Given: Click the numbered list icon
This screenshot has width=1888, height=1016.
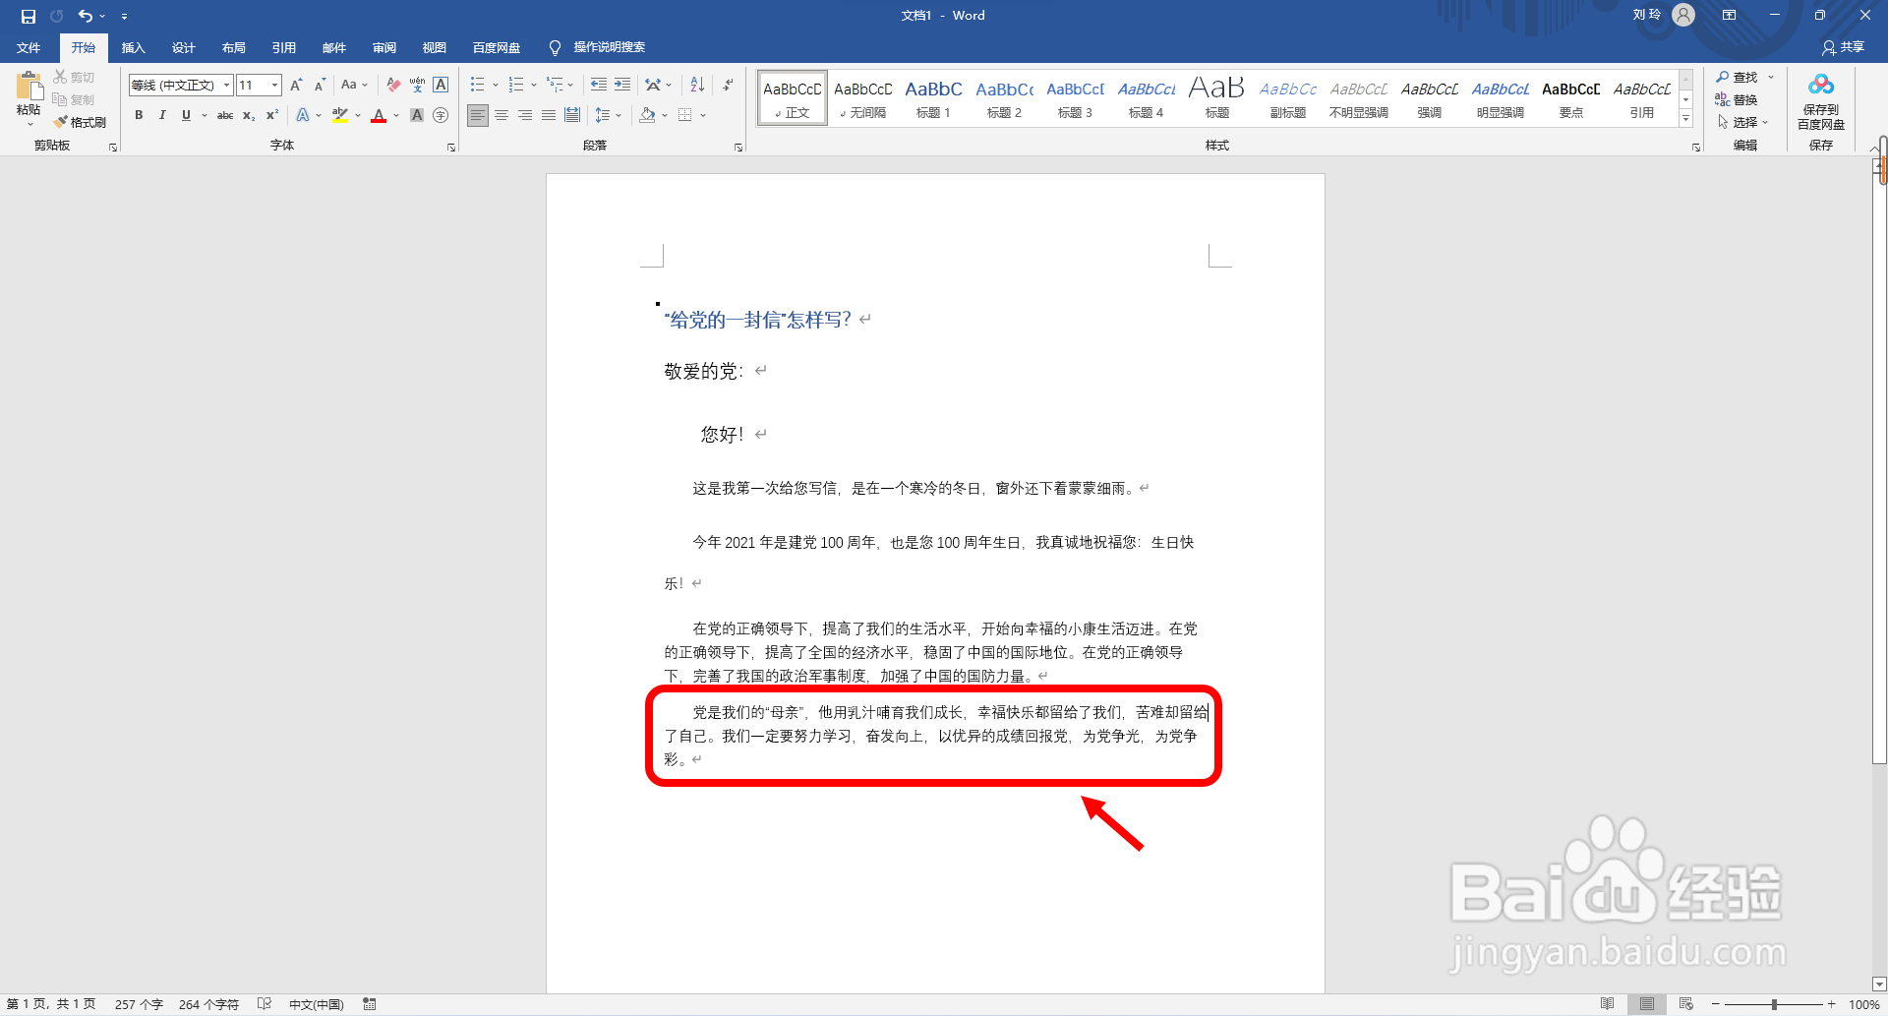Looking at the screenshot, I should pos(516,85).
